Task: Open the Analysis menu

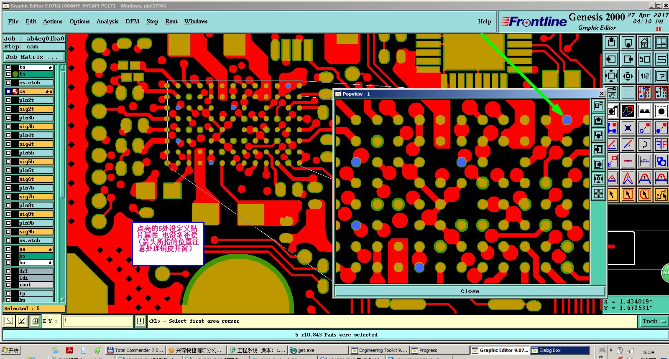Action: click(x=107, y=21)
